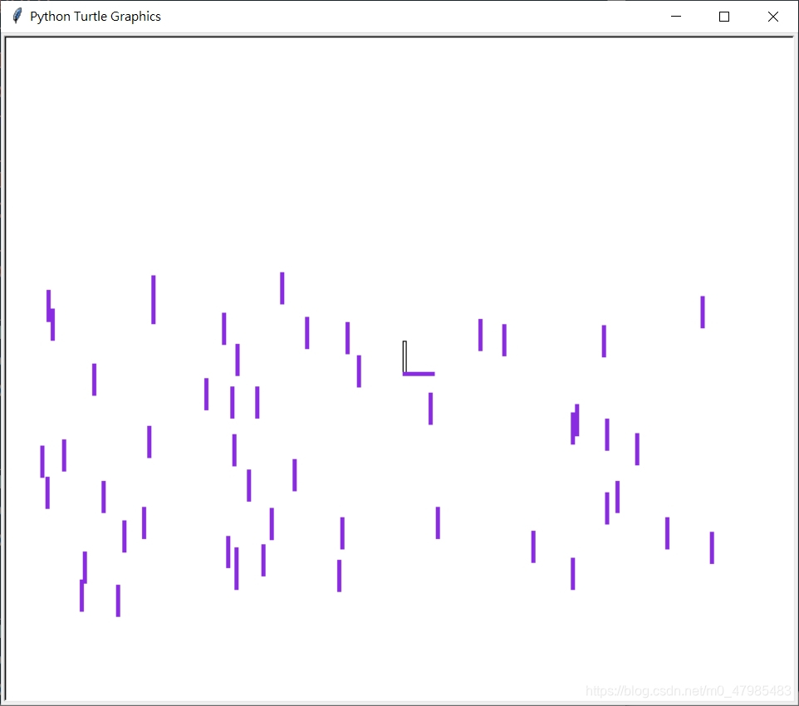Image resolution: width=799 pixels, height=706 pixels.
Task: Maximize the Python Turtle Graphics window
Action: click(x=723, y=16)
